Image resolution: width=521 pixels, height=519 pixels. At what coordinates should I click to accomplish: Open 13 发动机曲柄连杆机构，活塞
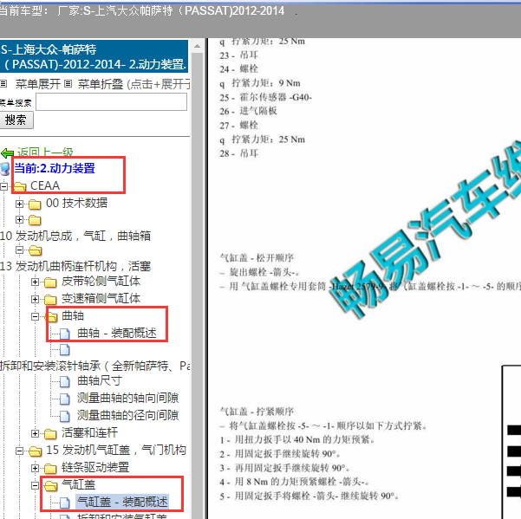click(x=75, y=266)
